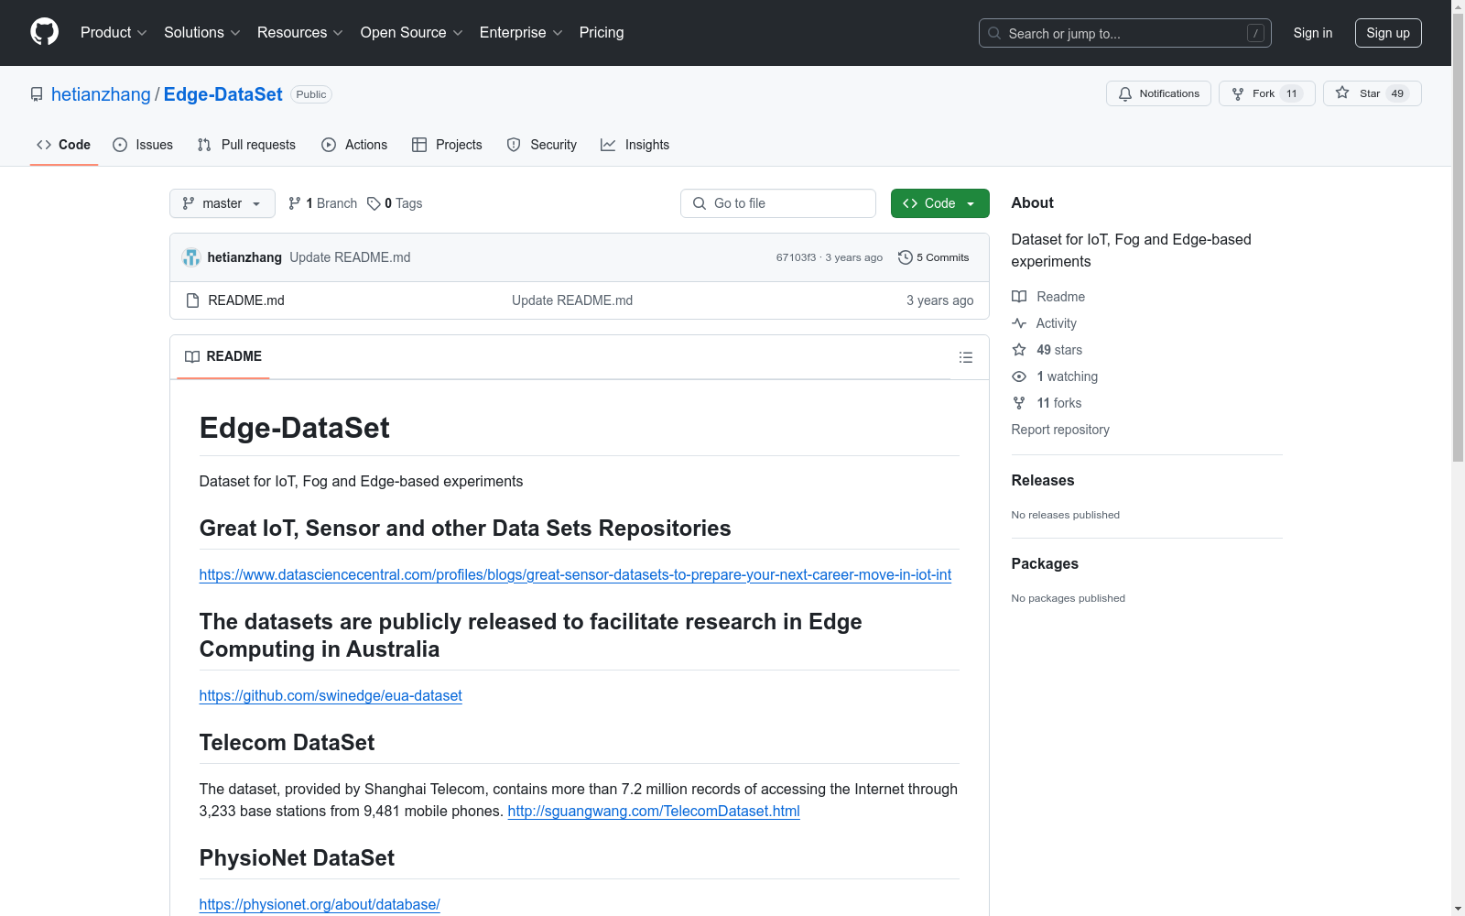The image size is (1465, 916).
Task: Open the green Code dropdown button
Action: [x=939, y=203]
